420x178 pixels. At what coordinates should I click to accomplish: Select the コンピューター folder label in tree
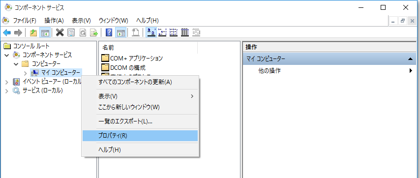46,64
